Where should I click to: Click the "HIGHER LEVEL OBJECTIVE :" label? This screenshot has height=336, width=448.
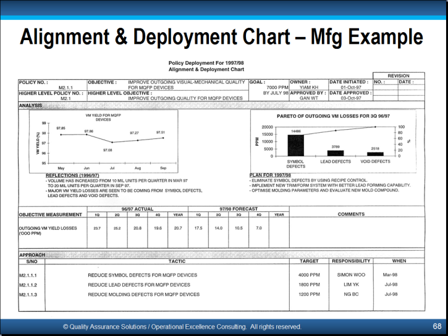point(120,93)
